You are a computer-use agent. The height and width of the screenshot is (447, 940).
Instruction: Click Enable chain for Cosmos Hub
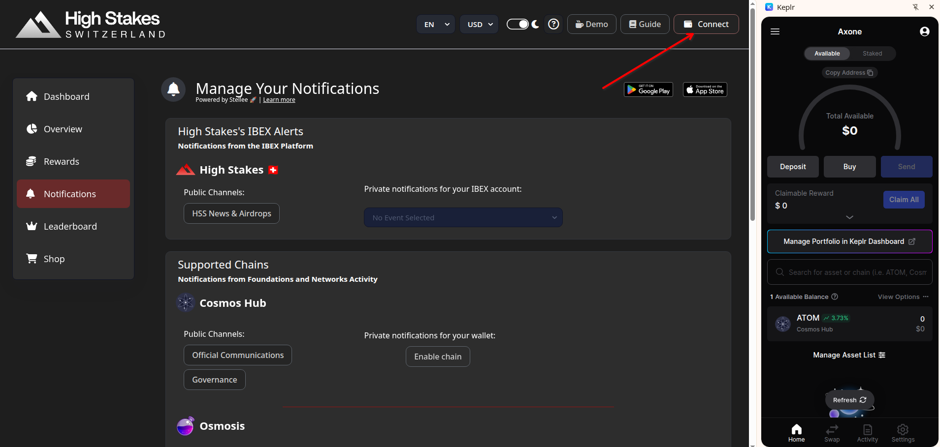[438, 357]
